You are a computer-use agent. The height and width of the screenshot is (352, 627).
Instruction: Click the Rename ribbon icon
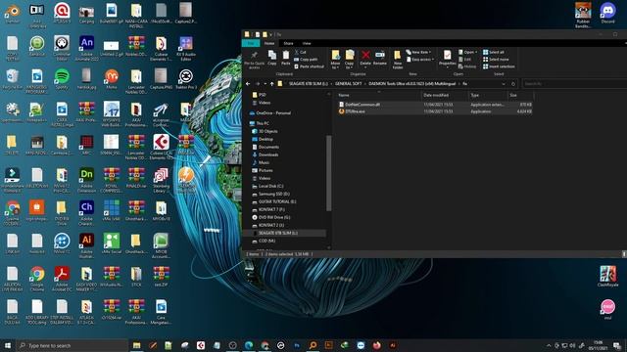380,58
